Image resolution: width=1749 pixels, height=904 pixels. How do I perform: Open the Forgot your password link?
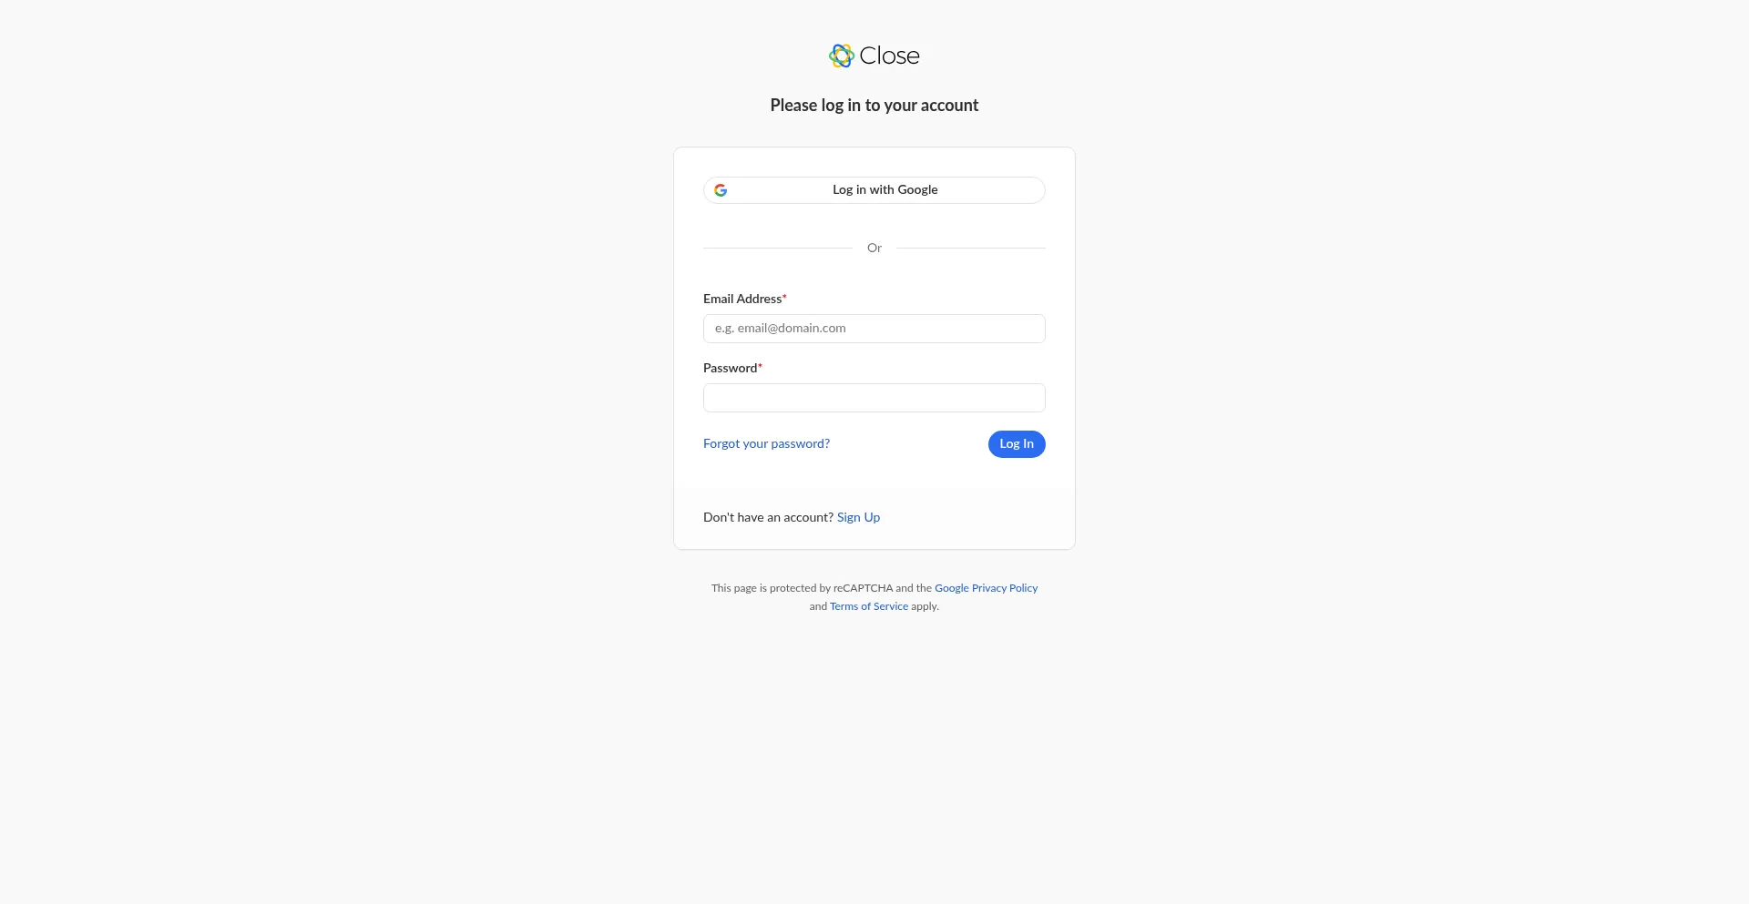pos(766,444)
